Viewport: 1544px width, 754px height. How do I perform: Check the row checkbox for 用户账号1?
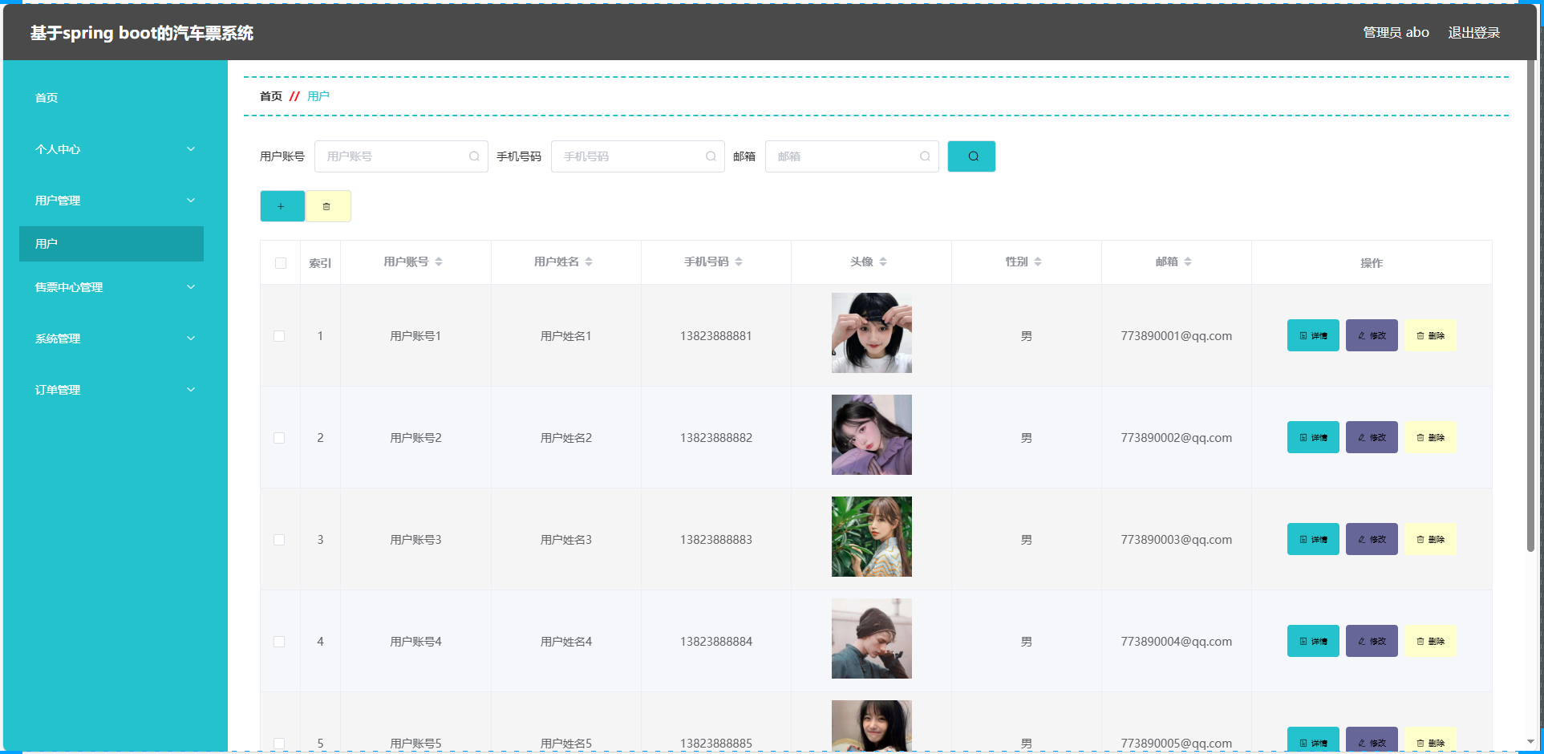279,336
